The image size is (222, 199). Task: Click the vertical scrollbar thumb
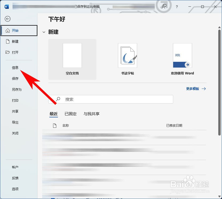coord(219,82)
